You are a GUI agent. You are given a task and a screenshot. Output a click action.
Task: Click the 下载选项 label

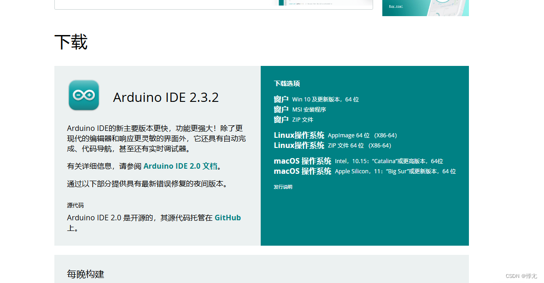tap(287, 83)
